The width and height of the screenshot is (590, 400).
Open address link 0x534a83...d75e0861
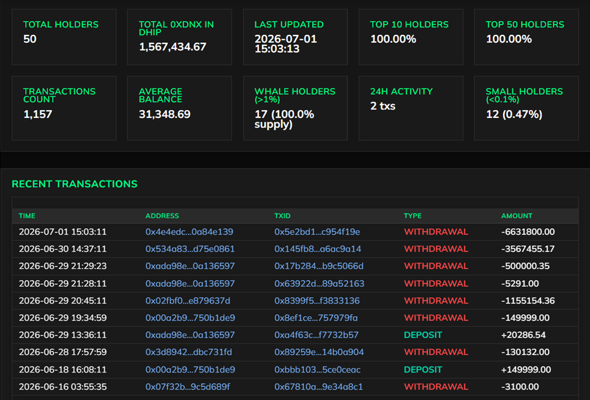[x=190, y=249]
